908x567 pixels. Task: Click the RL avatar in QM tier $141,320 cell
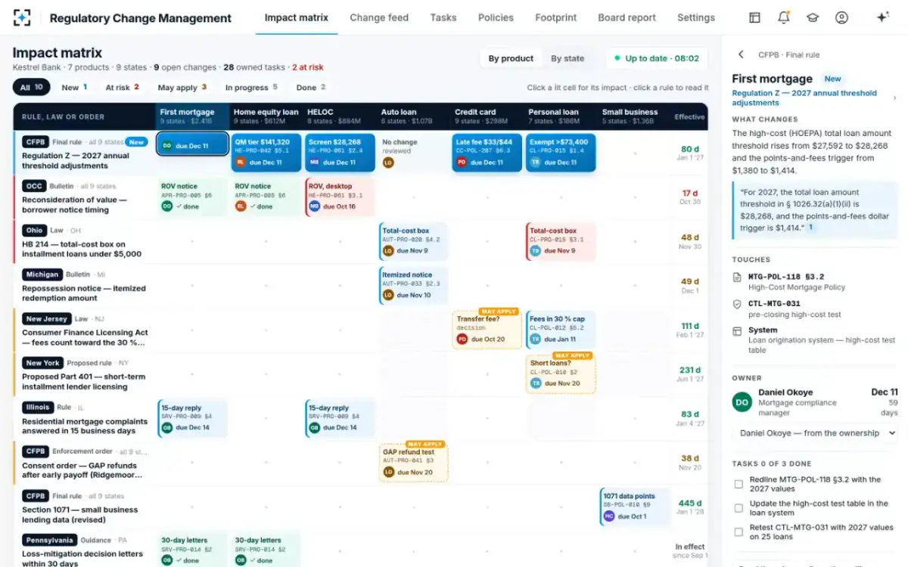coord(241,163)
